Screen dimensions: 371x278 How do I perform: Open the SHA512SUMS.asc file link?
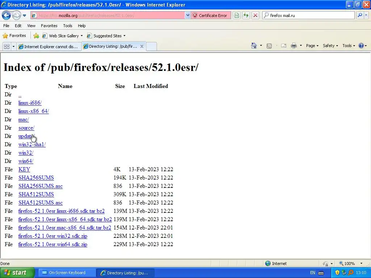pyautogui.click(x=41, y=203)
